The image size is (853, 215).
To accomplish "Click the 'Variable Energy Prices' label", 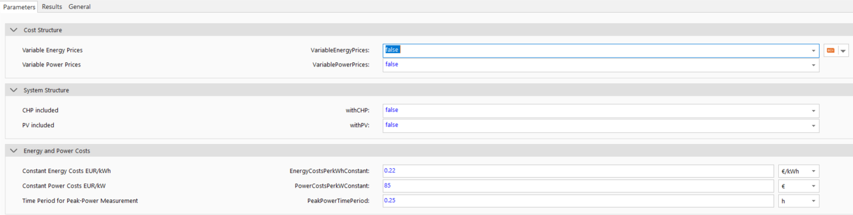I will click(x=53, y=50).
